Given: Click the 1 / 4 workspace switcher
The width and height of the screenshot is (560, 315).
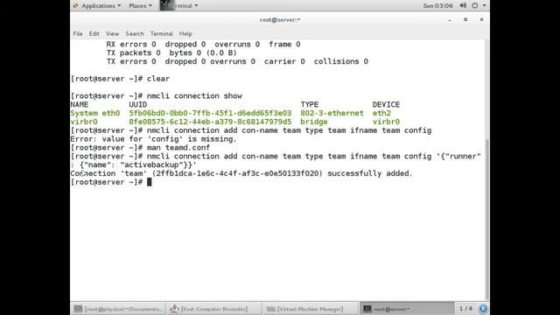Looking at the screenshot, I should (x=465, y=308).
